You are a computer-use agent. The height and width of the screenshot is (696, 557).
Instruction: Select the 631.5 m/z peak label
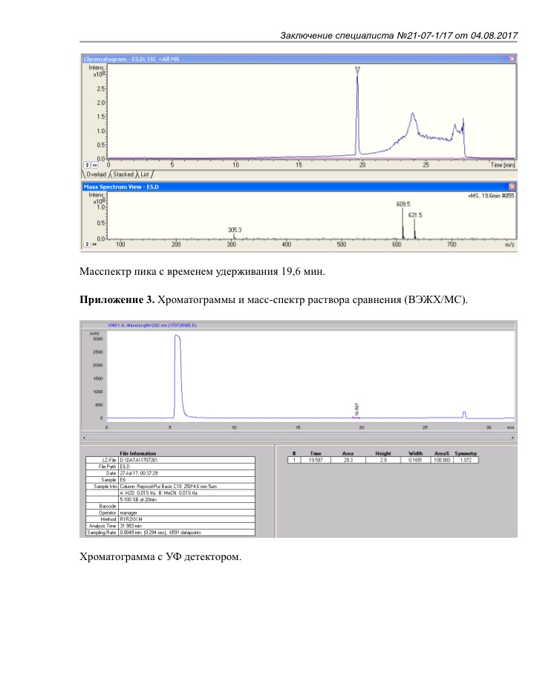(415, 215)
